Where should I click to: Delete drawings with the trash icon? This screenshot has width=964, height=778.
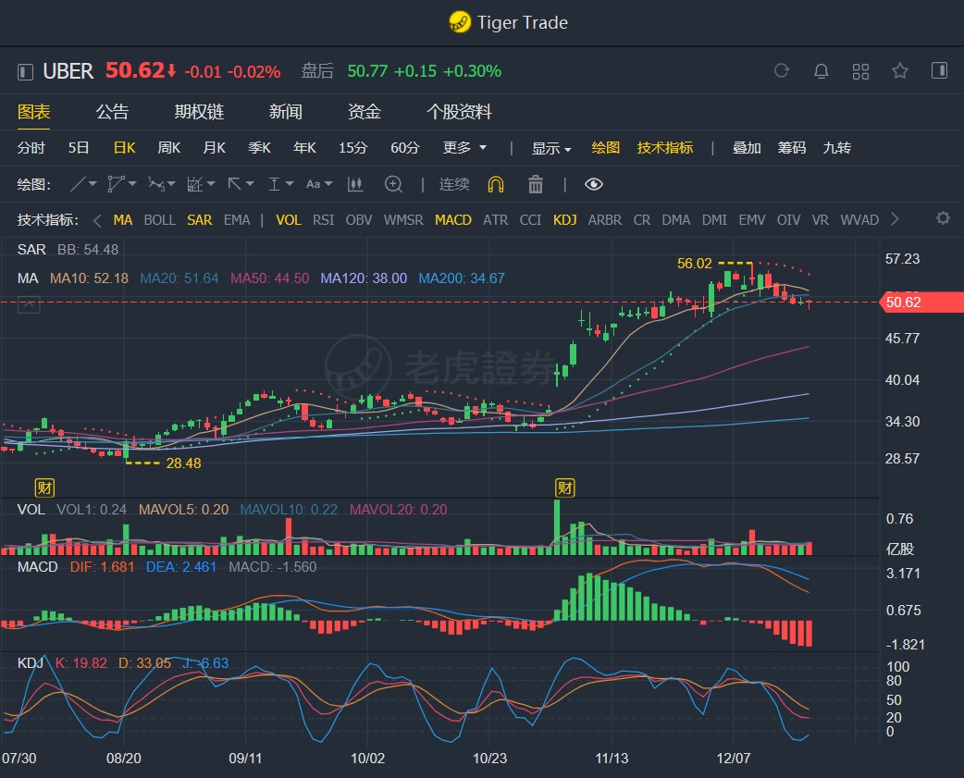point(536,184)
